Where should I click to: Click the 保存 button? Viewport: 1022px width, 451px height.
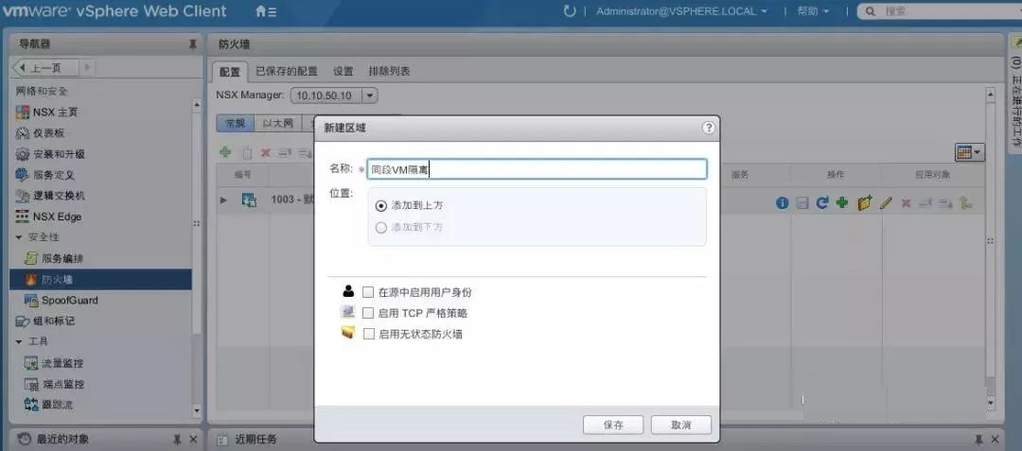pos(613,425)
